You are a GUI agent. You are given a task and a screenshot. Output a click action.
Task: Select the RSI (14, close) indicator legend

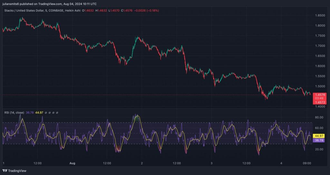pos(14,113)
